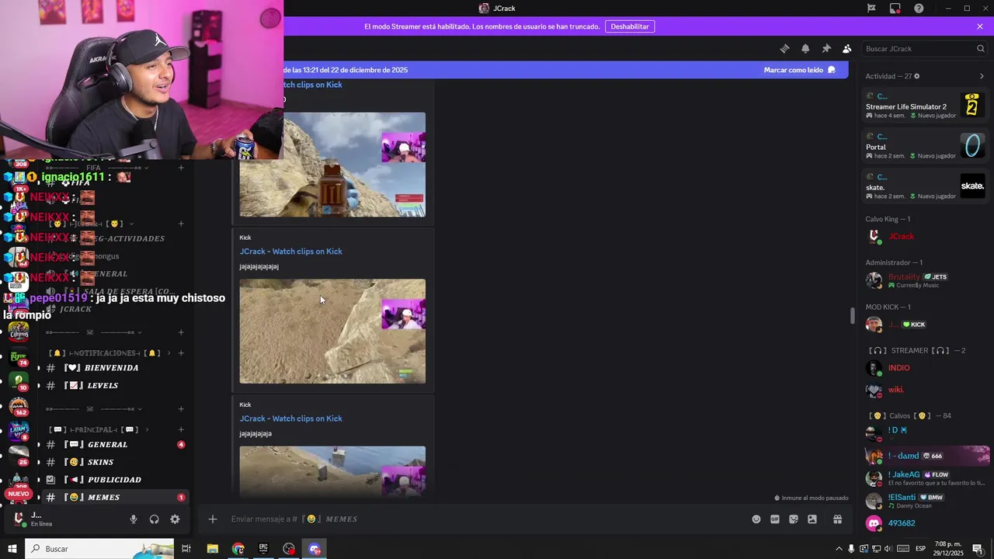The image size is (994, 559).
Task: Open server icon with 25 badge
Action: (18, 454)
